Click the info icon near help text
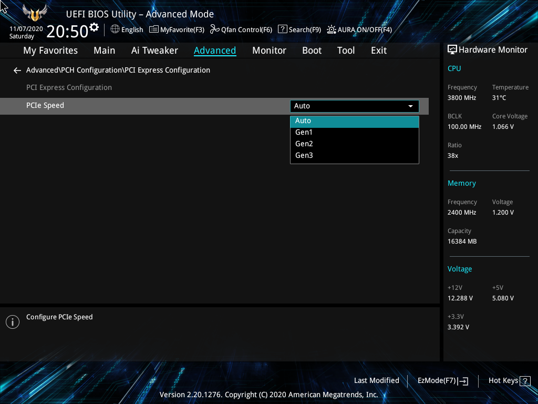This screenshot has width=538, height=404. click(13, 322)
